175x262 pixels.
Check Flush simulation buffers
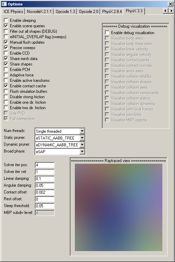(x=6, y=91)
